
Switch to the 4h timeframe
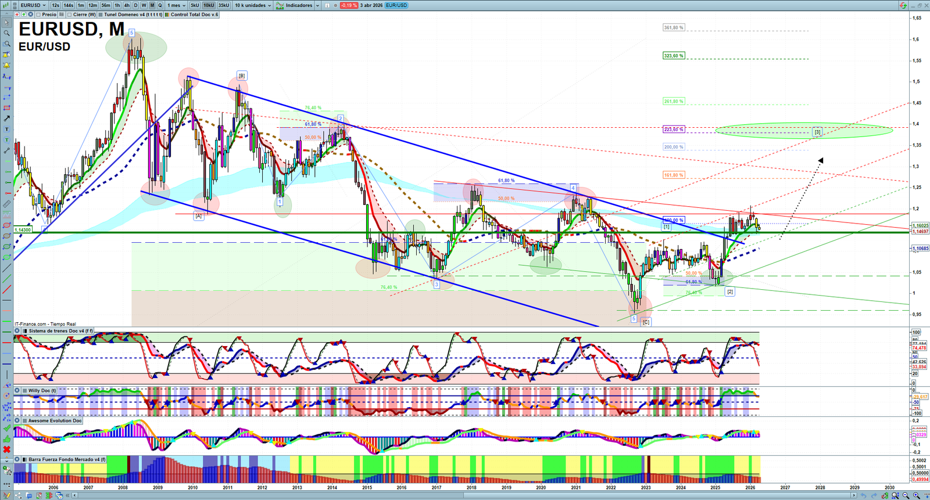pyautogui.click(x=127, y=5)
